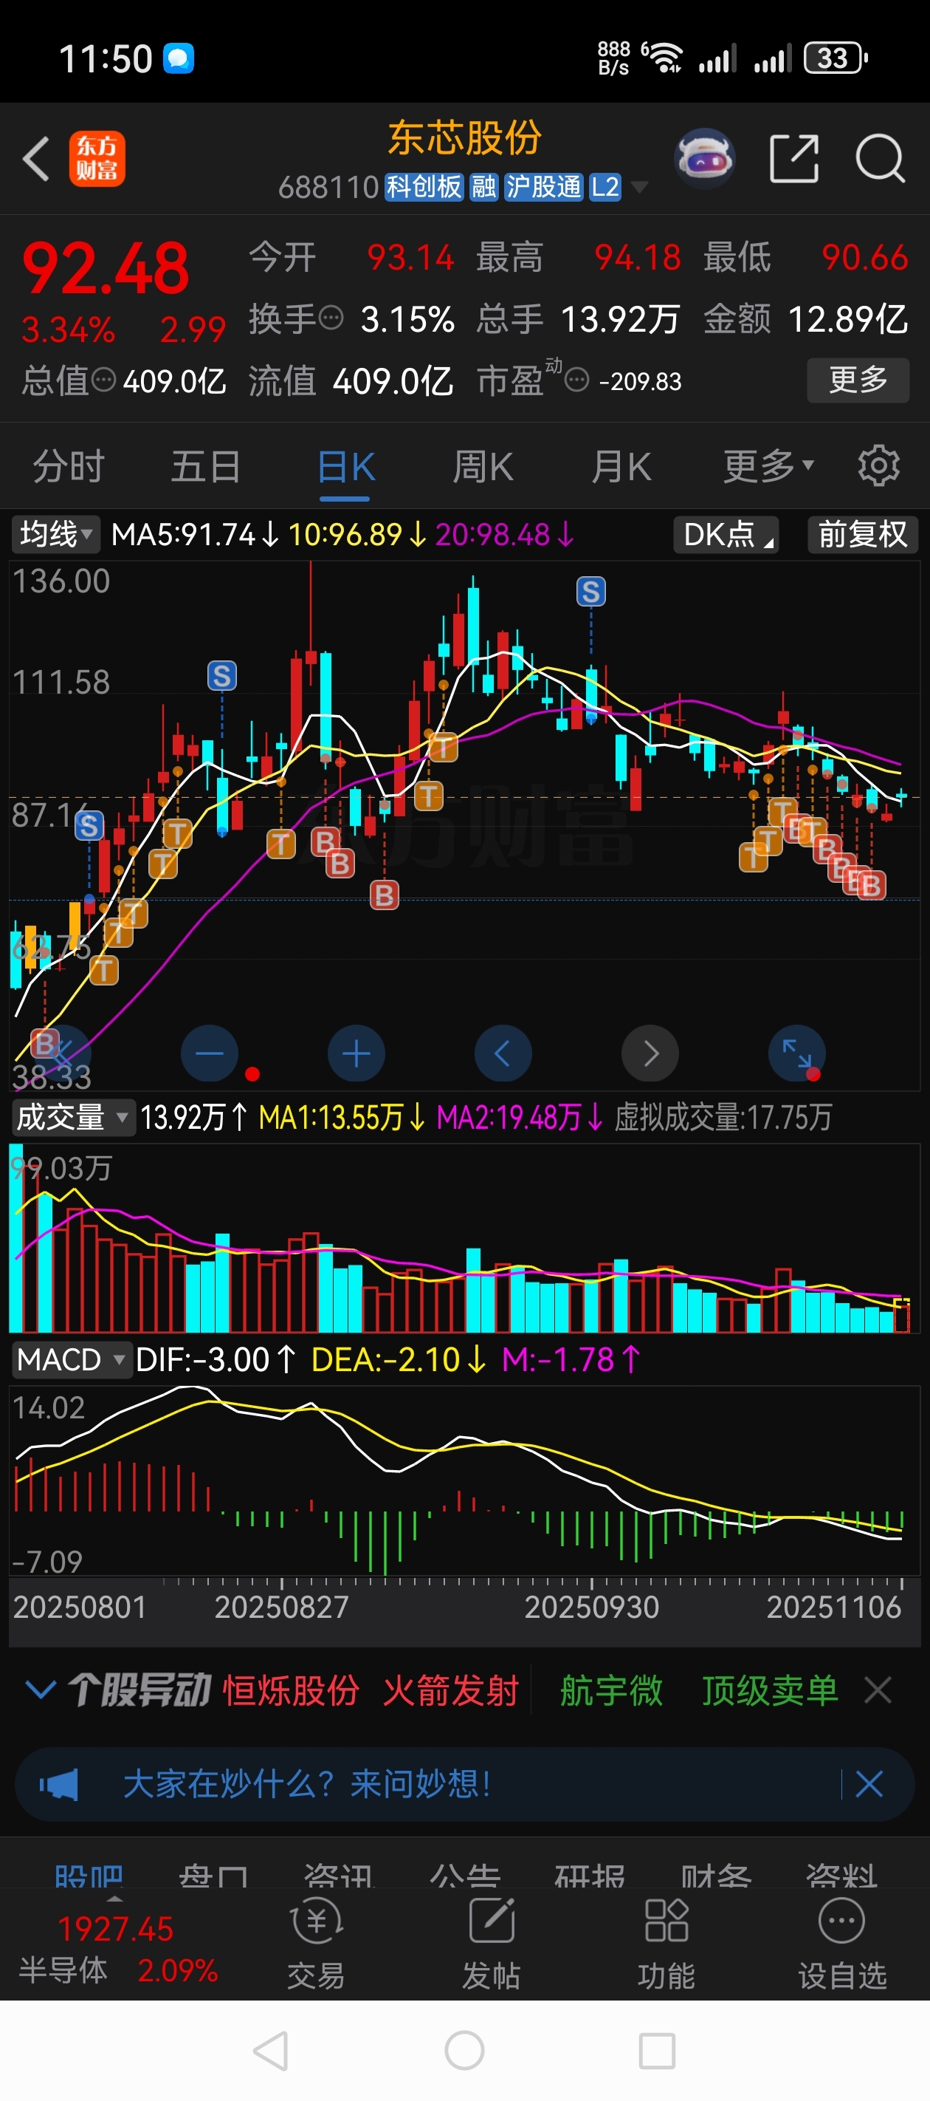930x2101 pixels.
Task: Tap the 融 margin tag
Action: point(483,187)
